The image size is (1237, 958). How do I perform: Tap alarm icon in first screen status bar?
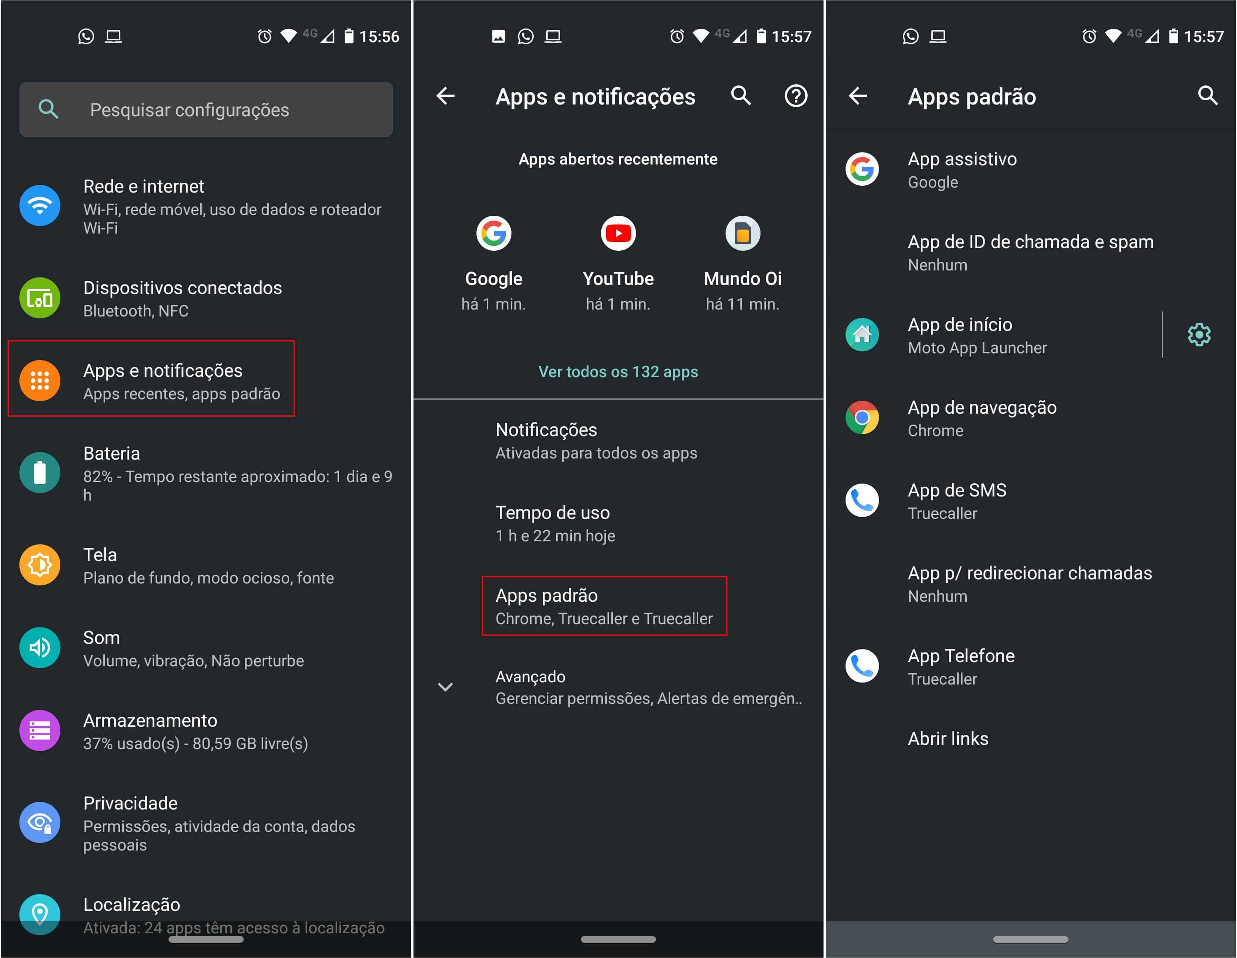(x=265, y=36)
